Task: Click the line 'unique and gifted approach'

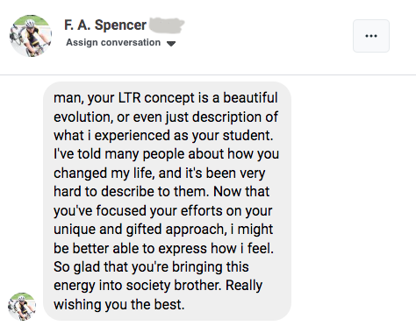Action: [163, 230]
